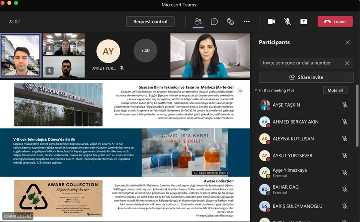Click the Aware Collection recycle image

58,198
